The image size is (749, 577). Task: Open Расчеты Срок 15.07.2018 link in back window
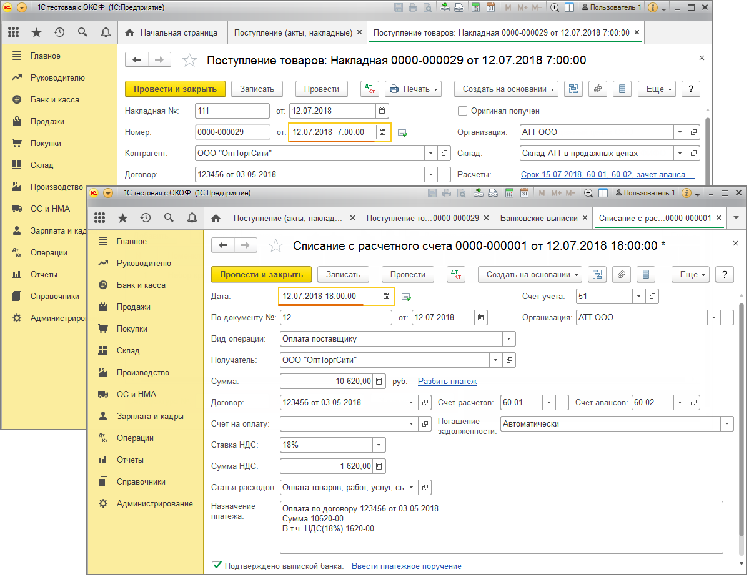[x=608, y=175]
